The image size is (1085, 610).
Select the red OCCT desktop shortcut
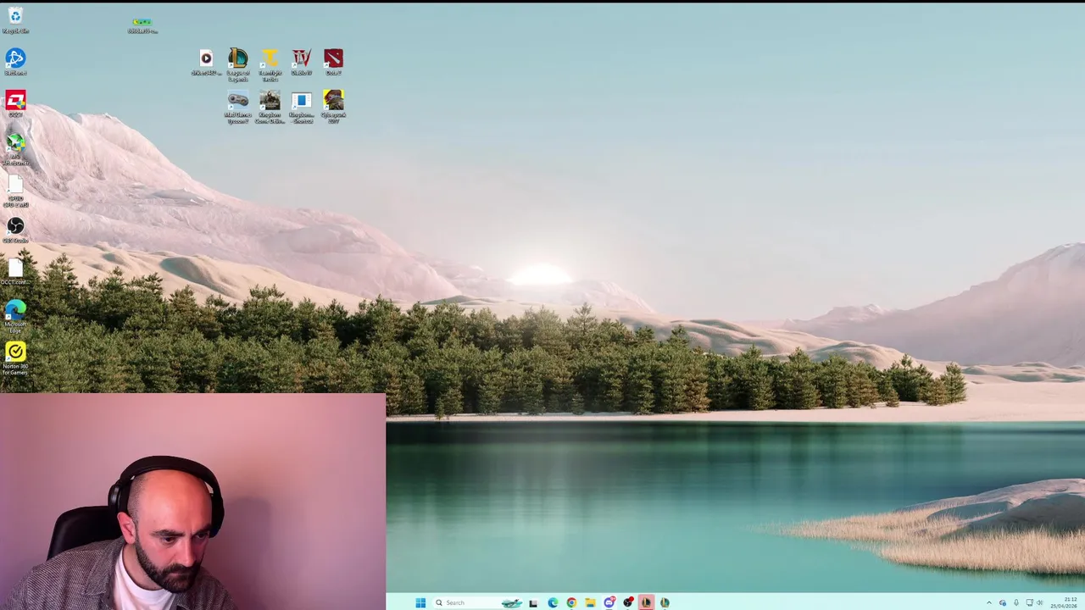click(15, 103)
